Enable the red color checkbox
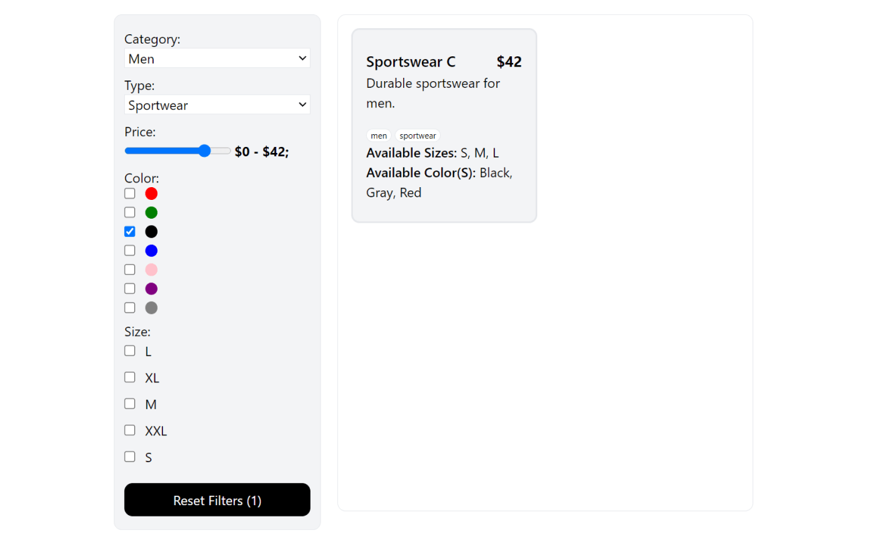 point(130,194)
